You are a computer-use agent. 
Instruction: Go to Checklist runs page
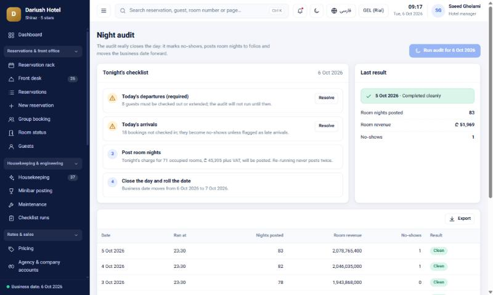pyautogui.click(x=43, y=218)
